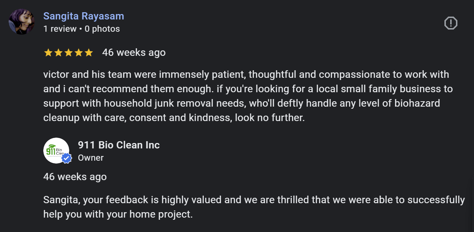
Task: Click the reviewer's profile picture
Action: (x=21, y=21)
